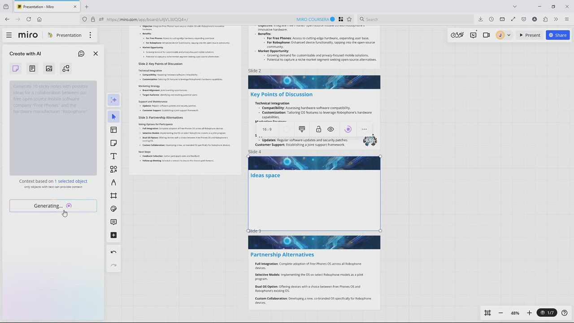This screenshot has width=574, height=323.
Task: Copy frame style with paint roller
Action: tap(302, 129)
